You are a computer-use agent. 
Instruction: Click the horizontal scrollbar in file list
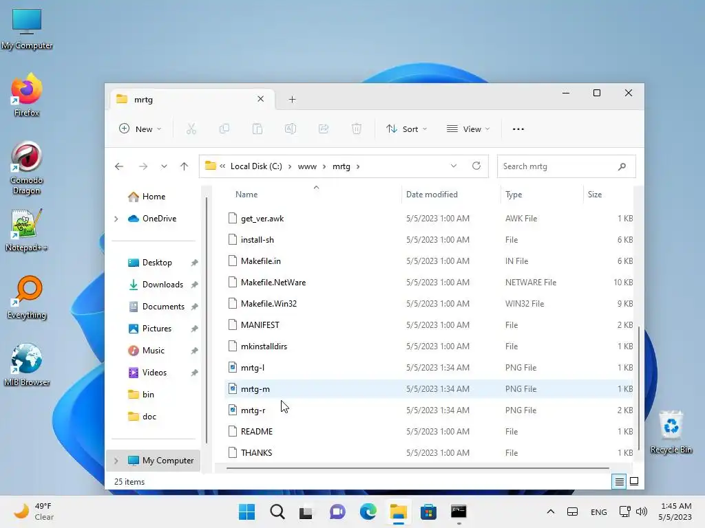(x=417, y=468)
